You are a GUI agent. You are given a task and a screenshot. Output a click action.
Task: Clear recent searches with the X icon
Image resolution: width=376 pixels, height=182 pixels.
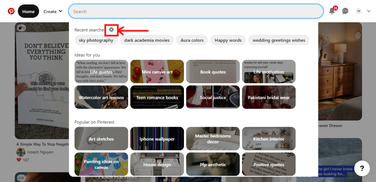(x=111, y=29)
